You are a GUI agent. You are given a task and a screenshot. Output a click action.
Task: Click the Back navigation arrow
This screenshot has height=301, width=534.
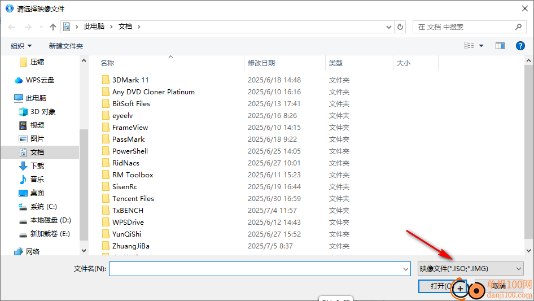coord(11,27)
